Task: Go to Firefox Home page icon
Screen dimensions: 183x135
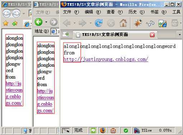Action: pos(123,23)
